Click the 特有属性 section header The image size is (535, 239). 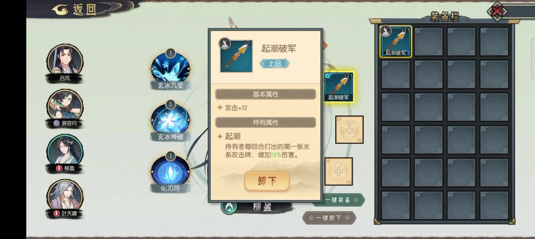point(266,122)
